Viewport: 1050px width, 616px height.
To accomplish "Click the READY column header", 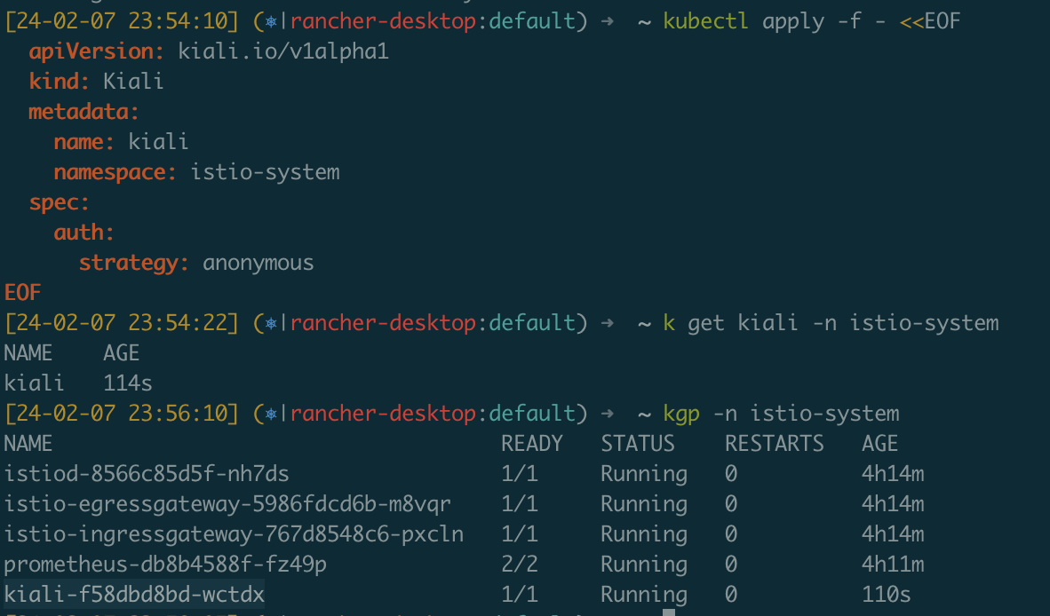I will pyautogui.click(x=532, y=444).
